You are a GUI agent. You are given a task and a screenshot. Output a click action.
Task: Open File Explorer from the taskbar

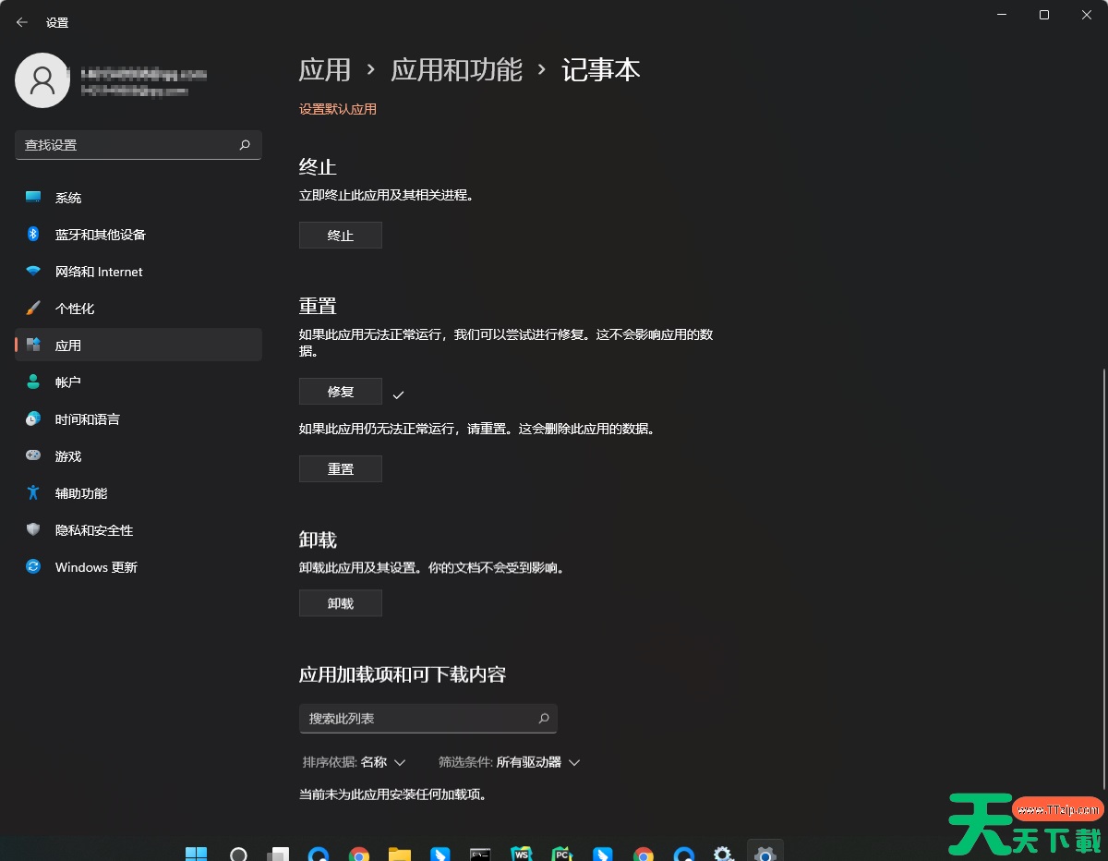pos(400,855)
